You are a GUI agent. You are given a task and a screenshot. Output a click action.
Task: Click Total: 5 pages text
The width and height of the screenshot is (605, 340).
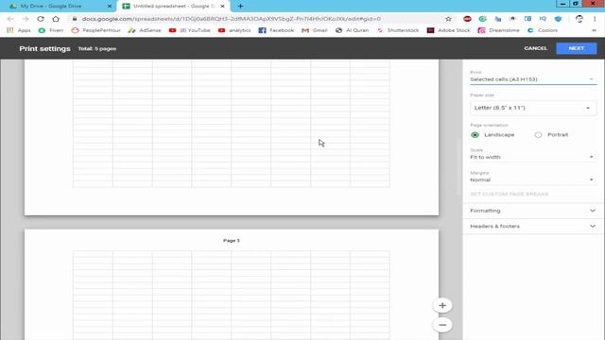tap(96, 48)
